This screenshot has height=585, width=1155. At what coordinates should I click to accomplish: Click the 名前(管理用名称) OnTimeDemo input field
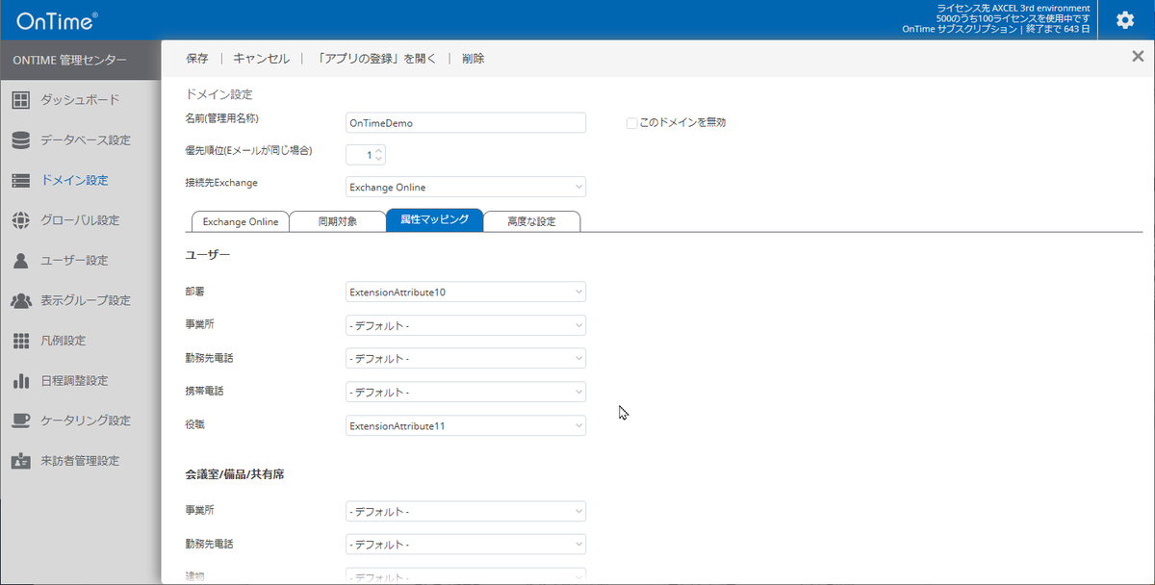[466, 123]
